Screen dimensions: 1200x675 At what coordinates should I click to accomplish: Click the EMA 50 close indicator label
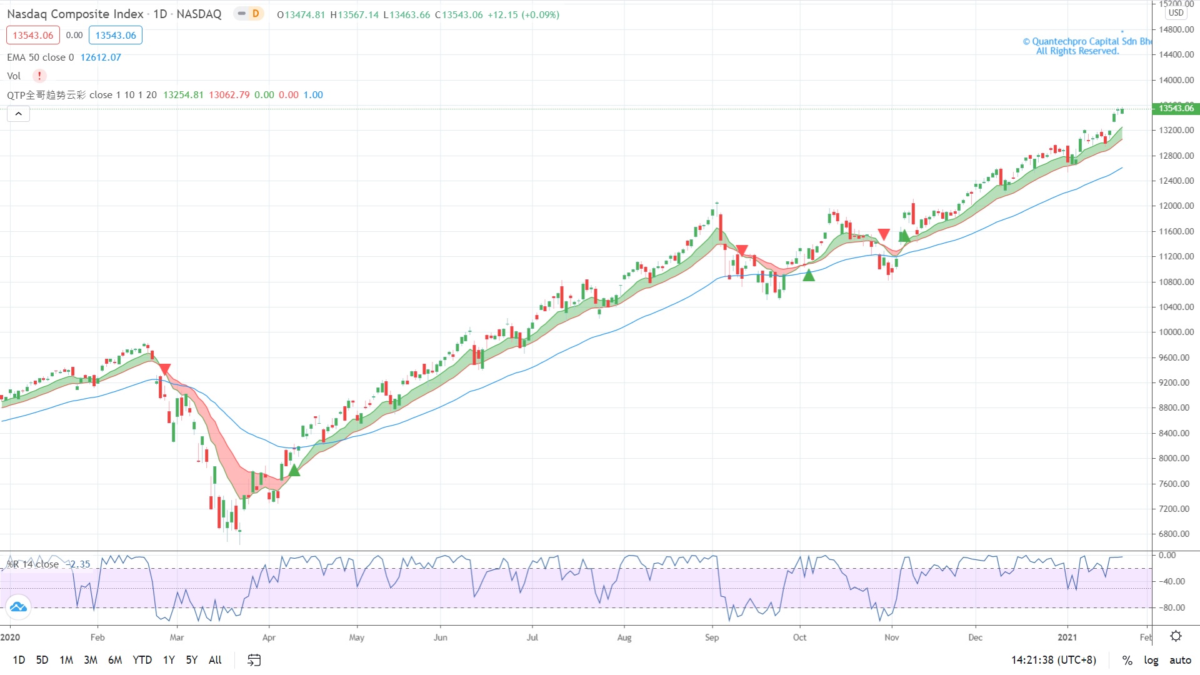(40, 57)
